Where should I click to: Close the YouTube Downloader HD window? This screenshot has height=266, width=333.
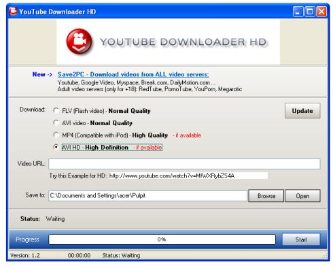[x=321, y=12]
